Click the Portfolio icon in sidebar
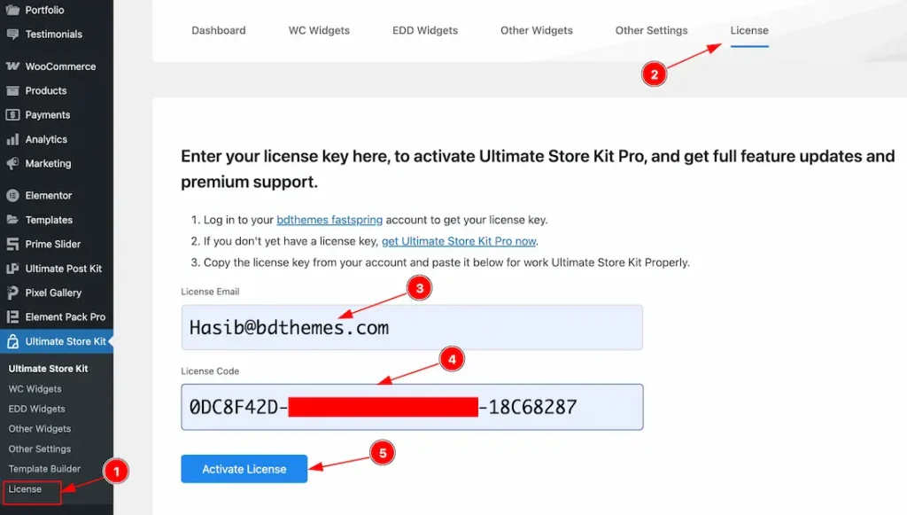907x515 pixels. coord(12,11)
